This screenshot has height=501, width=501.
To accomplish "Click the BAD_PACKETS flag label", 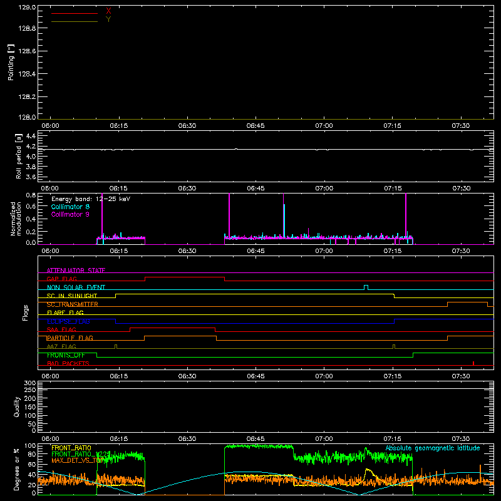I will coord(68,363).
